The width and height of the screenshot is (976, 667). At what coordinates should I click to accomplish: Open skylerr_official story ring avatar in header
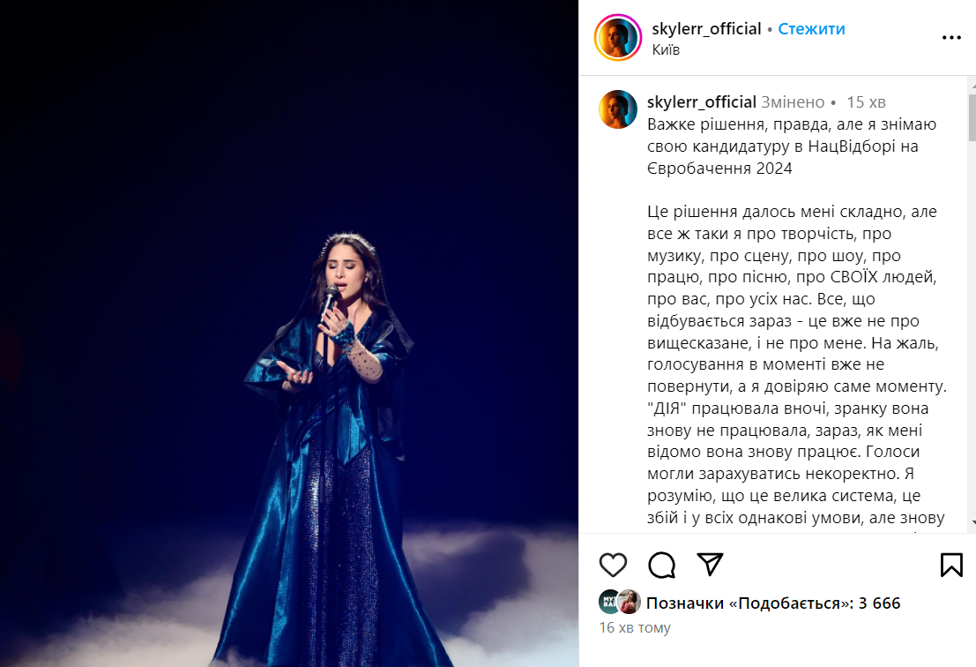click(617, 37)
